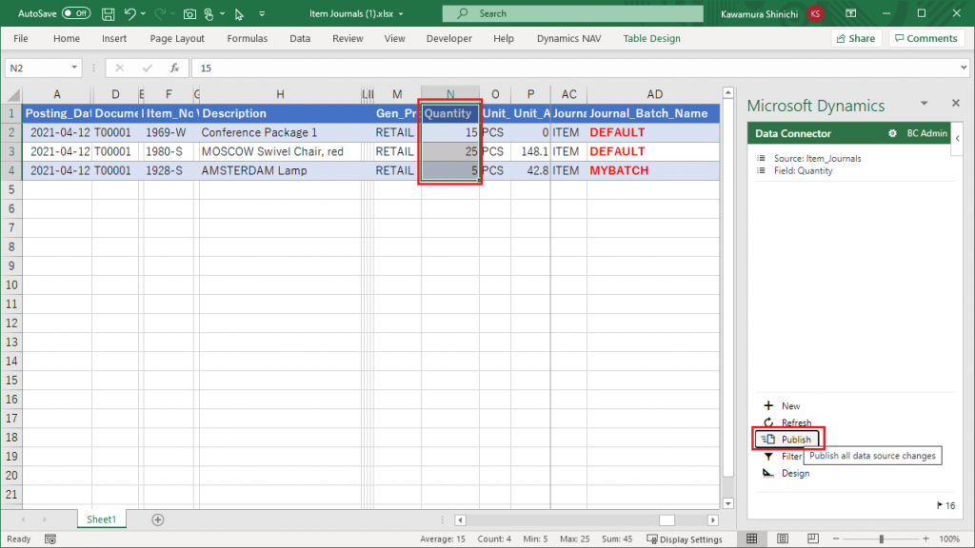Open the file name dropdown for Item Journals (1).xlsx
975x548 pixels.
(x=401, y=13)
